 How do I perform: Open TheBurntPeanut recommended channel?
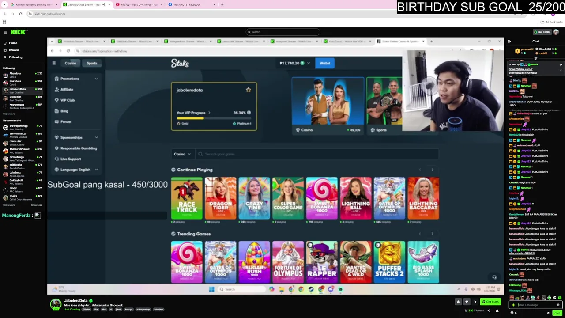[x=22, y=150]
